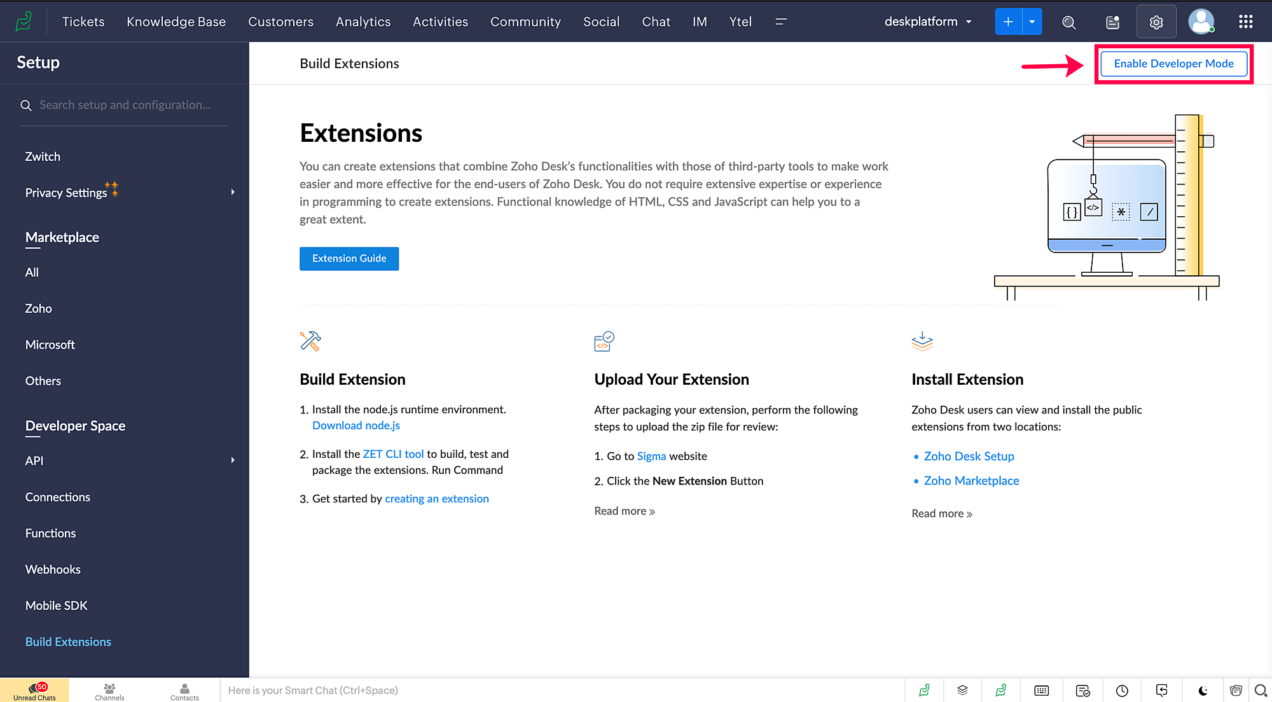The height and width of the screenshot is (702, 1272).
Task: Open the setup gear icon
Action: pyautogui.click(x=1156, y=22)
